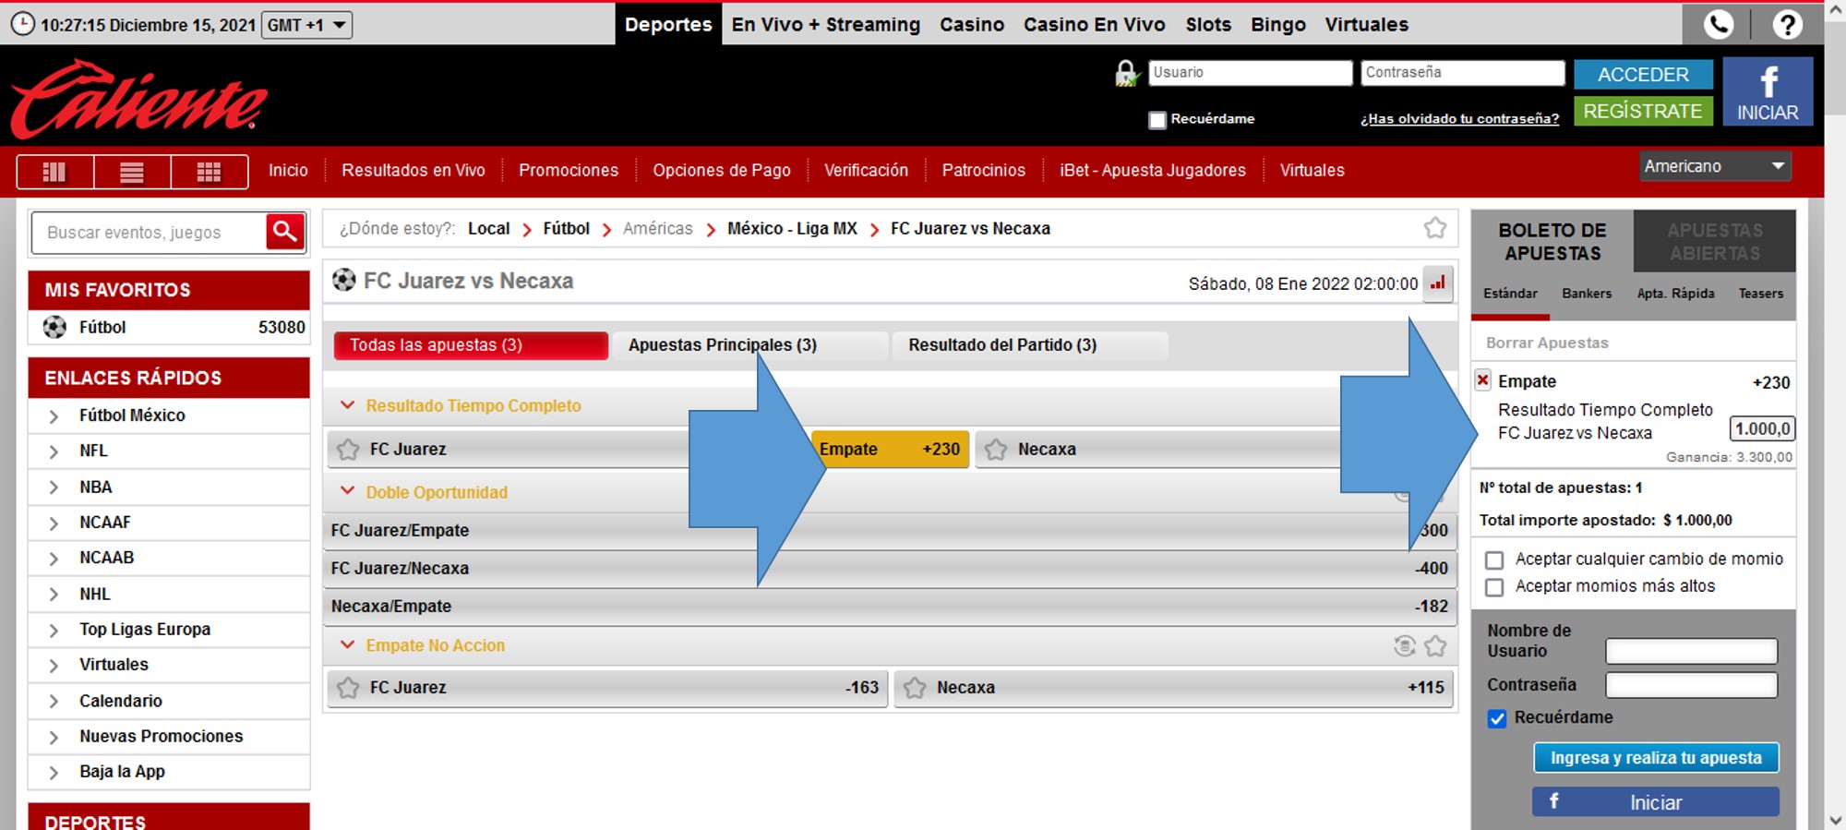The width and height of the screenshot is (1846, 830).
Task: Click the star next to FC Juarez in Resultado Tiempo Completo
Action: point(348,450)
